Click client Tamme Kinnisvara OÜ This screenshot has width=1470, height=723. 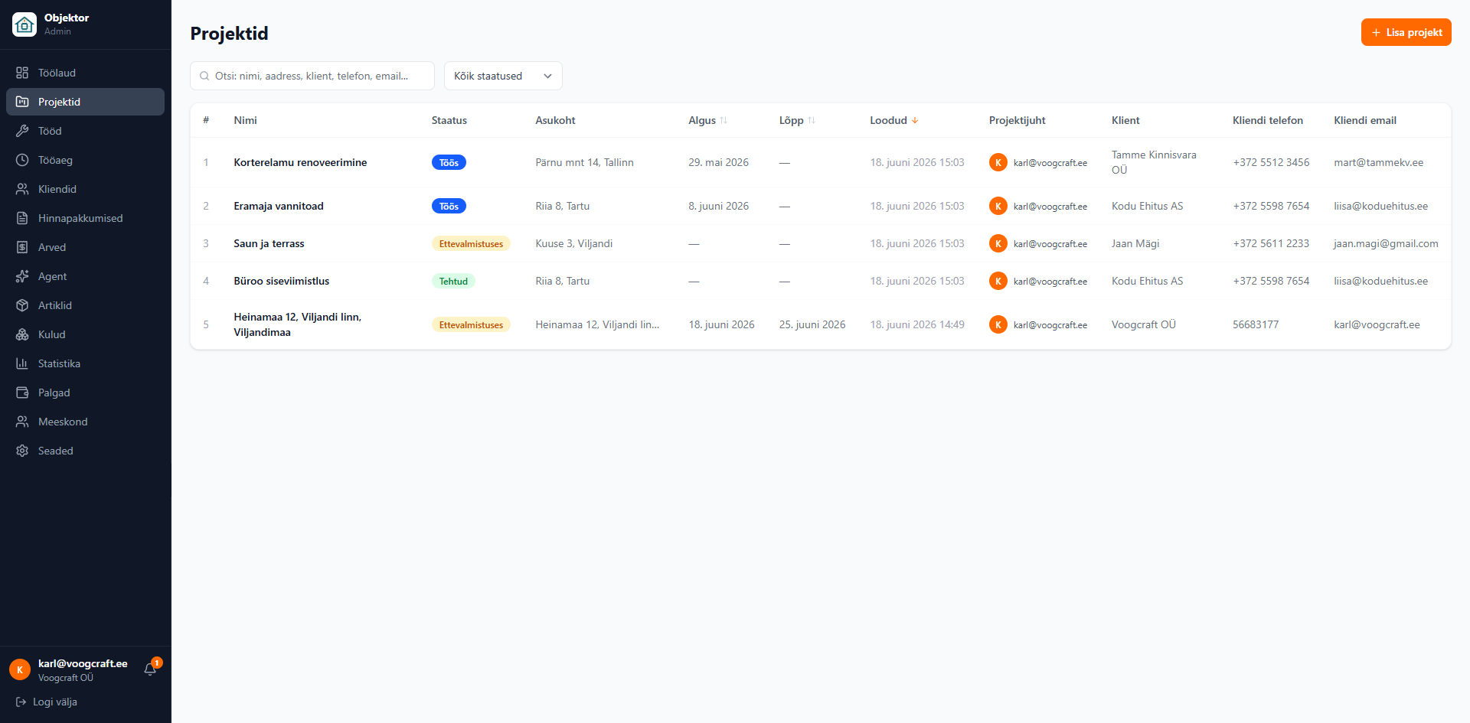point(1154,162)
